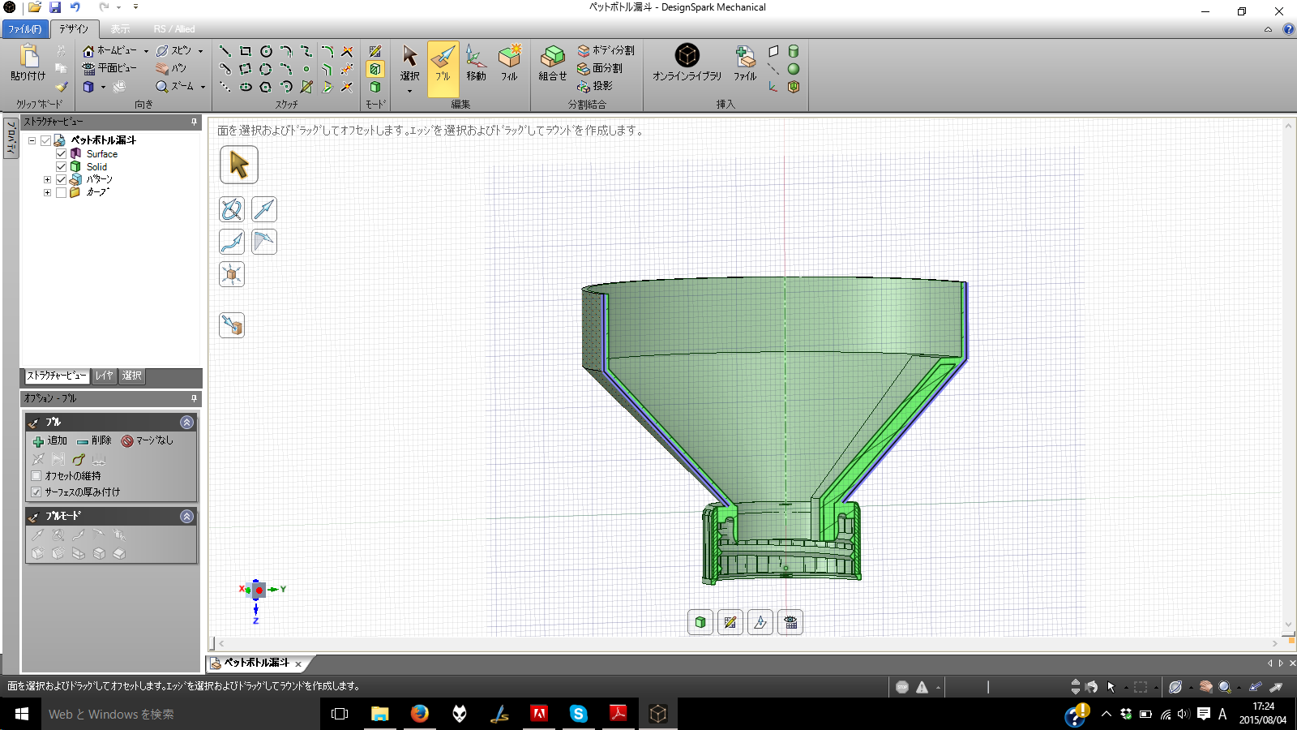The height and width of the screenshot is (730, 1297).
Task: Click the Sweep tool guide in the viewport
Action: 232,242
